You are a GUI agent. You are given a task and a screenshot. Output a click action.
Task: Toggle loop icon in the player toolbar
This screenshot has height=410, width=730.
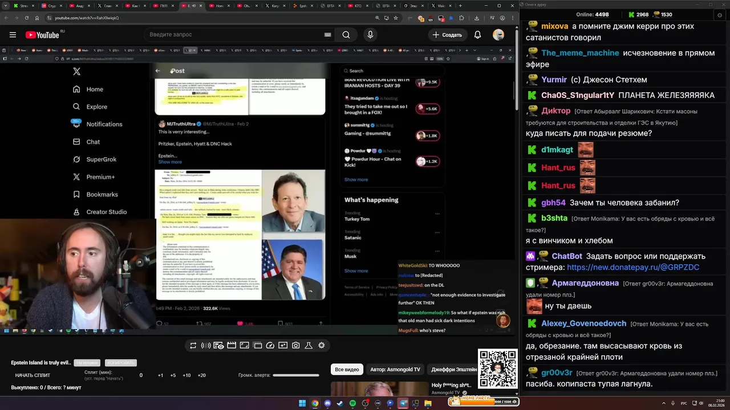(x=193, y=346)
